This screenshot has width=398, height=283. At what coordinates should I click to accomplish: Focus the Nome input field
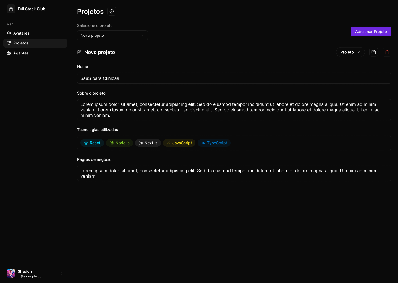pos(234,78)
